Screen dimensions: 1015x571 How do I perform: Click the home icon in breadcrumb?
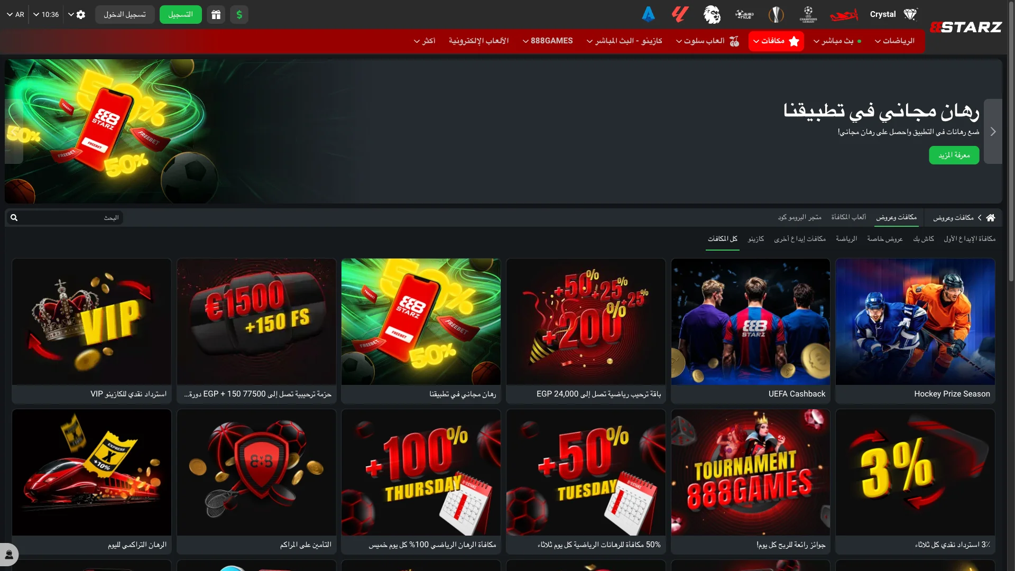click(x=991, y=218)
